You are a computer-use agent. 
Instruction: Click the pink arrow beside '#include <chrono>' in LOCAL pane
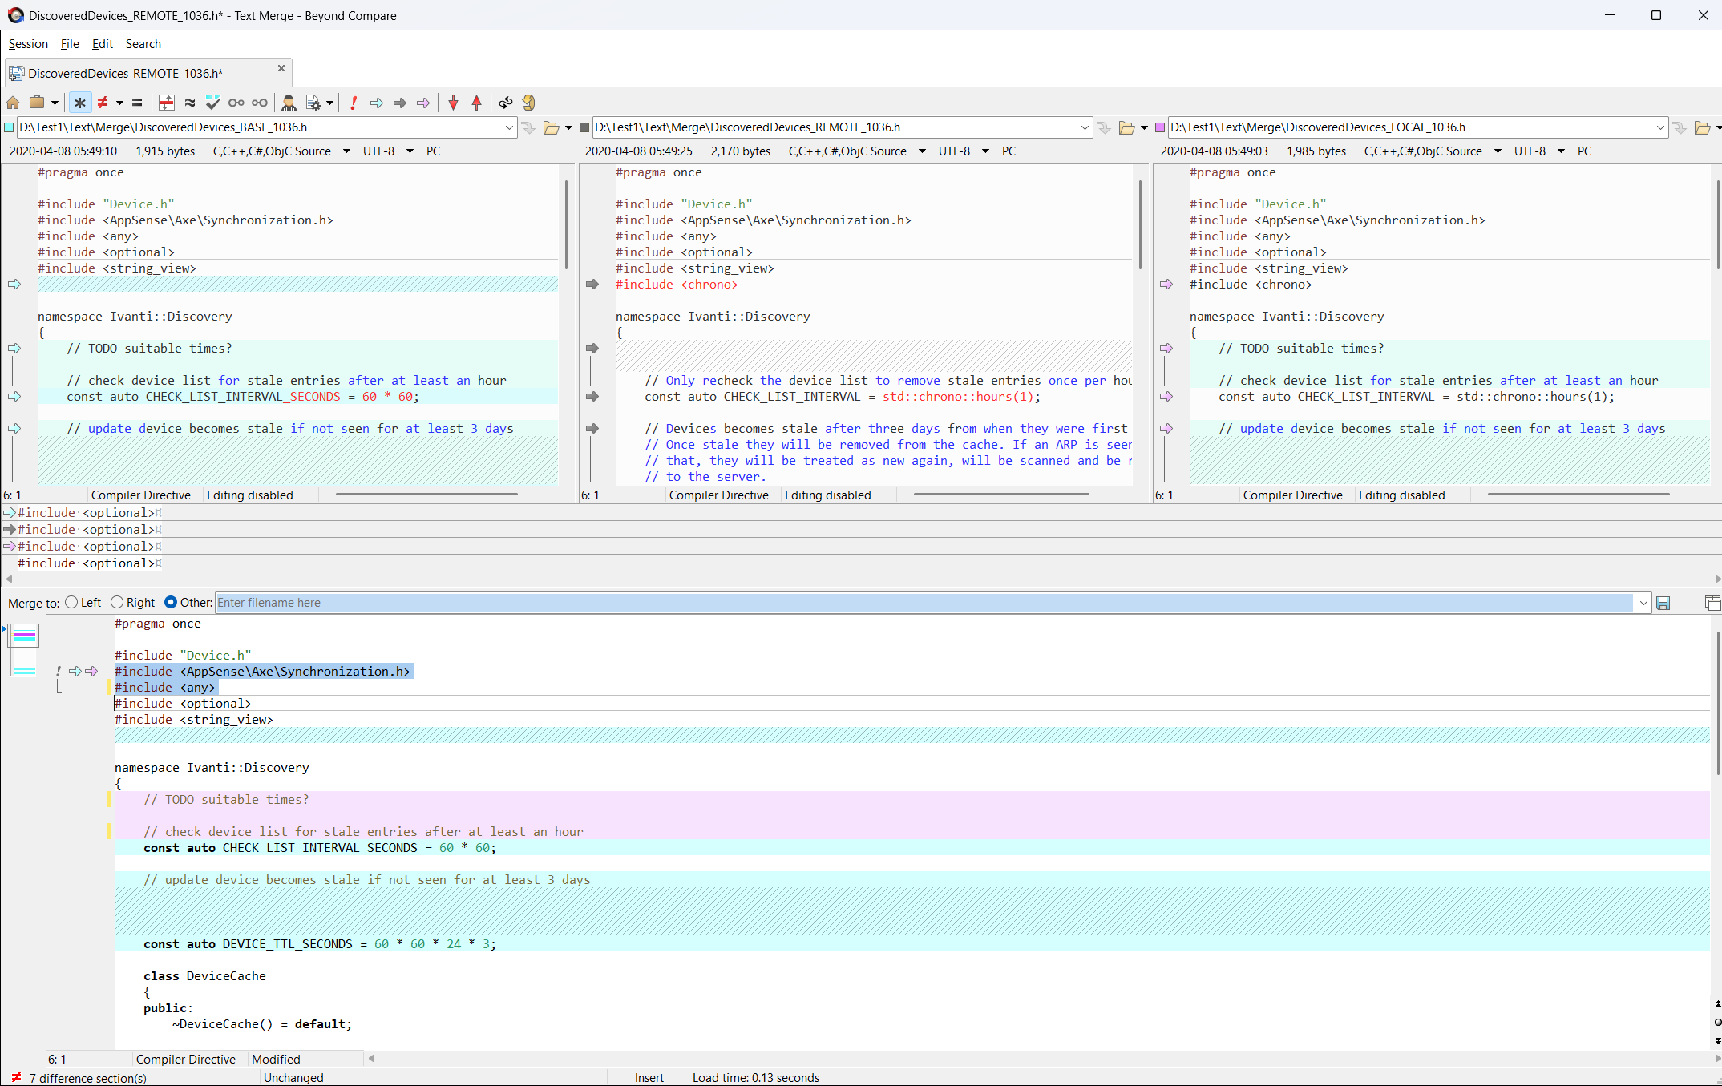1166,285
